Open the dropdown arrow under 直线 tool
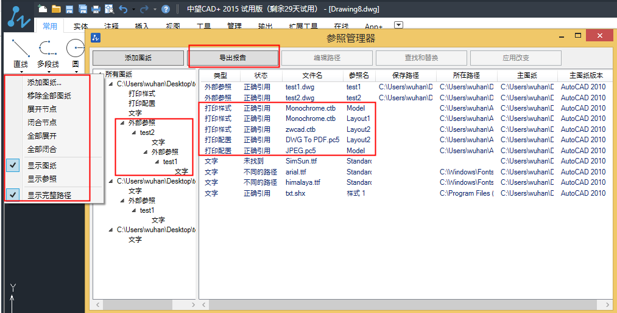617x313 pixels. pyautogui.click(x=21, y=71)
